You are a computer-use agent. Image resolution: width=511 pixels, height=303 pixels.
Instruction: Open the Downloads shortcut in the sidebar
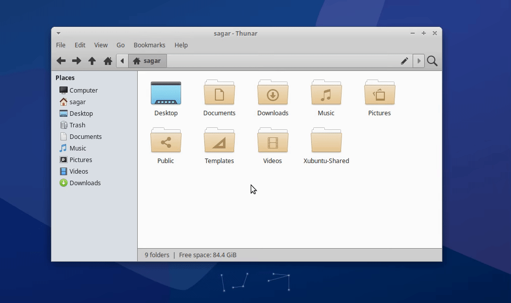click(x=84, y=183)
